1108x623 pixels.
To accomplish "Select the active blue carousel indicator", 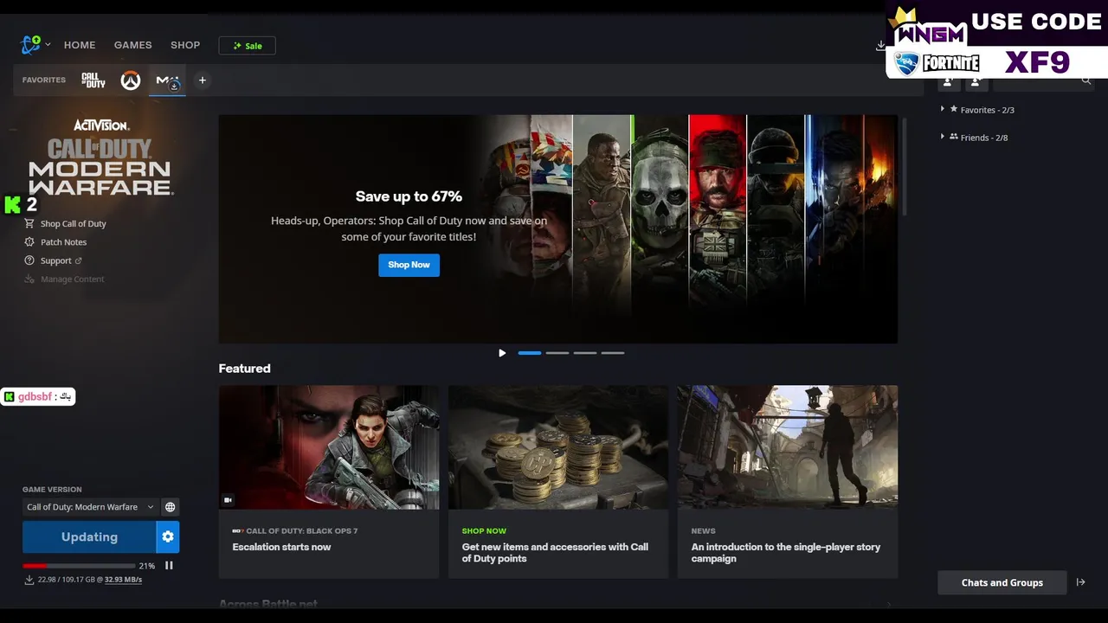I will click(x=530, y=353).
